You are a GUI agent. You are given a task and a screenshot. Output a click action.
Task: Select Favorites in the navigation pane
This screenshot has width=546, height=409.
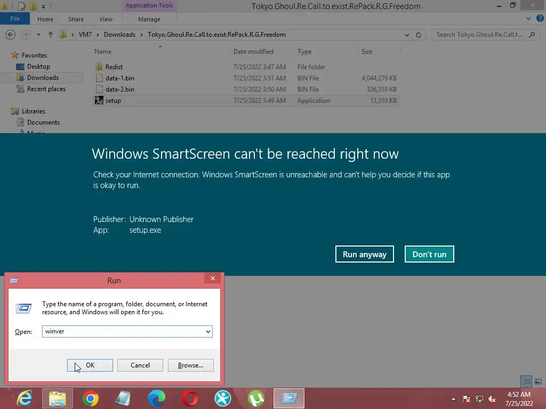pos(34,55)
